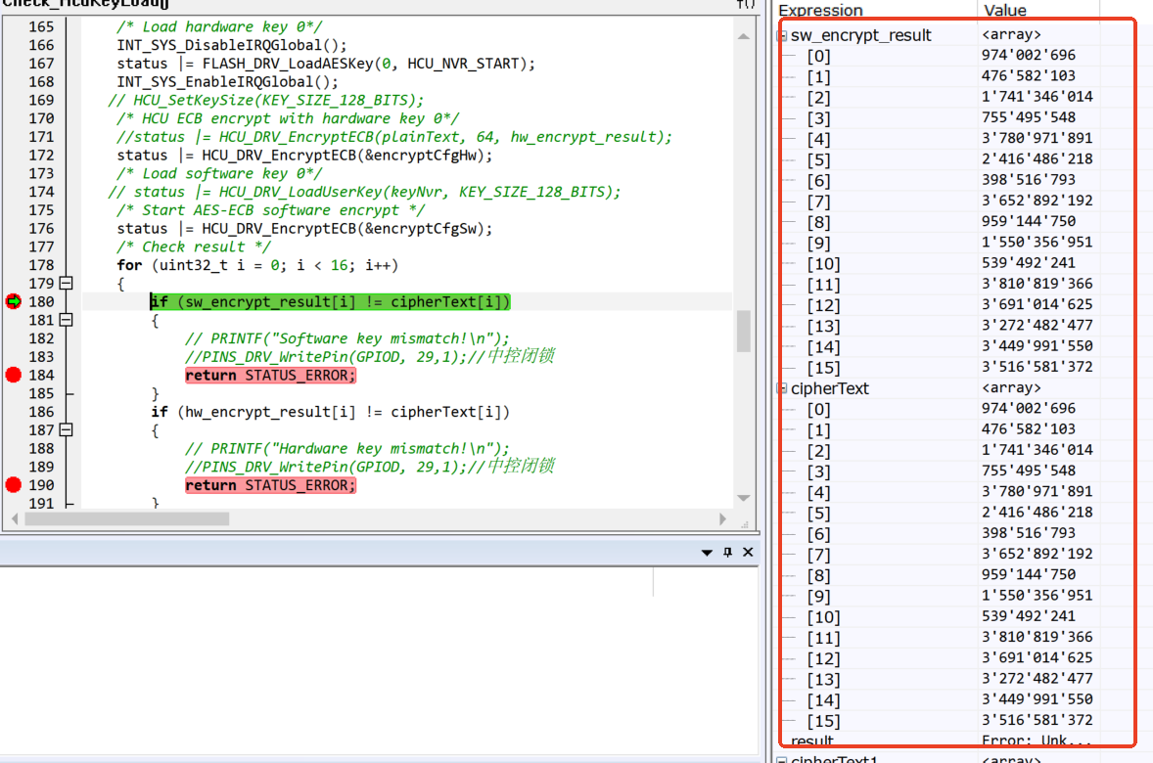Click highlighted if statement on line 180
This screenshot has width=1153, height=763.
(x=330, y=302)
